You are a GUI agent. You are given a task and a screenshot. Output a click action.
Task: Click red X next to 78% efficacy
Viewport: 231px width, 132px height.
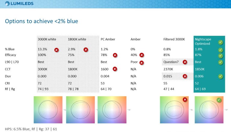coord(115,55)
